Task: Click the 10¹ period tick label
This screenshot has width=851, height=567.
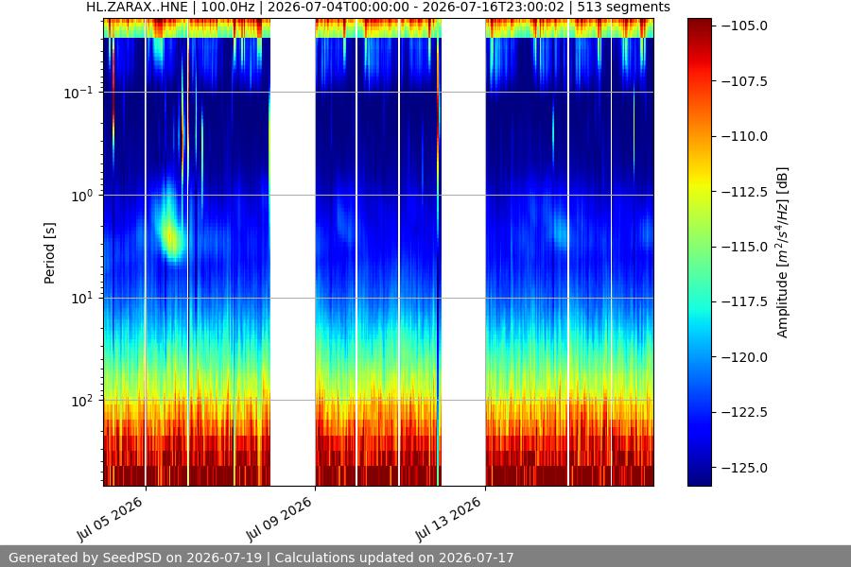Action: click(82, 299)
